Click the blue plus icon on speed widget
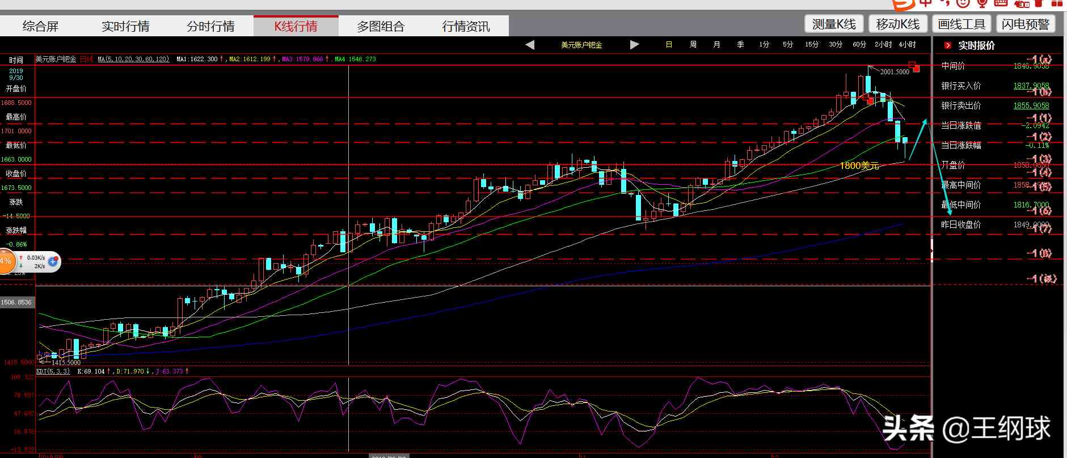1067x458 pixels. pos(53,261)
